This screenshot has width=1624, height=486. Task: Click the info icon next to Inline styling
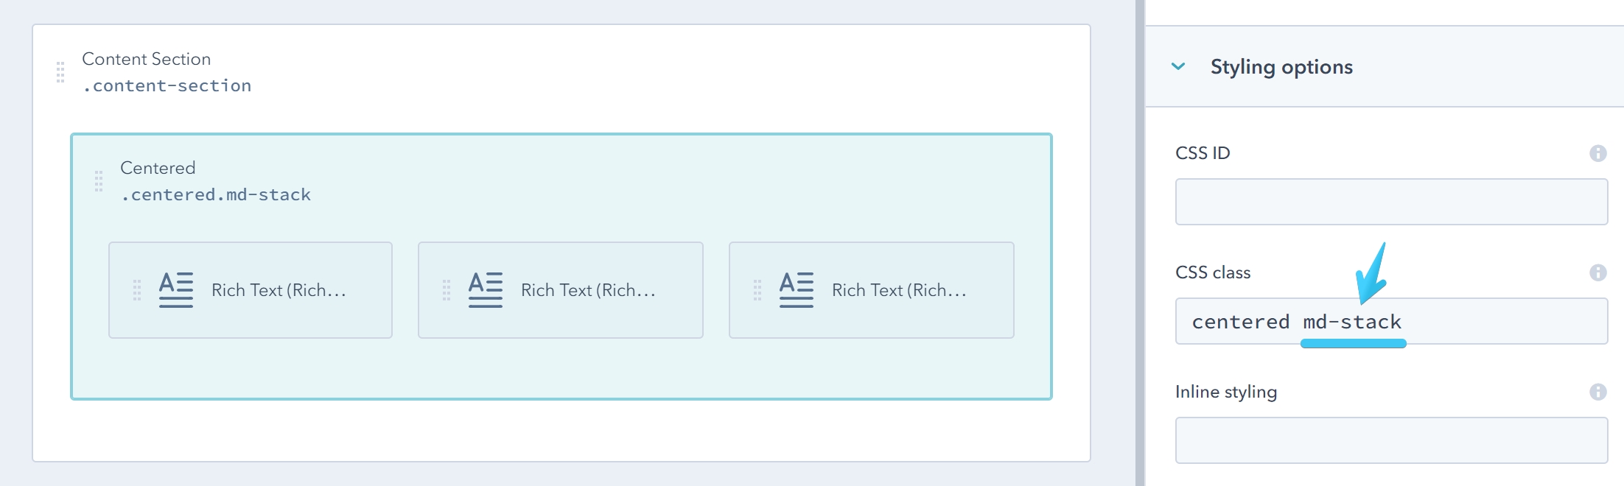1599,392
